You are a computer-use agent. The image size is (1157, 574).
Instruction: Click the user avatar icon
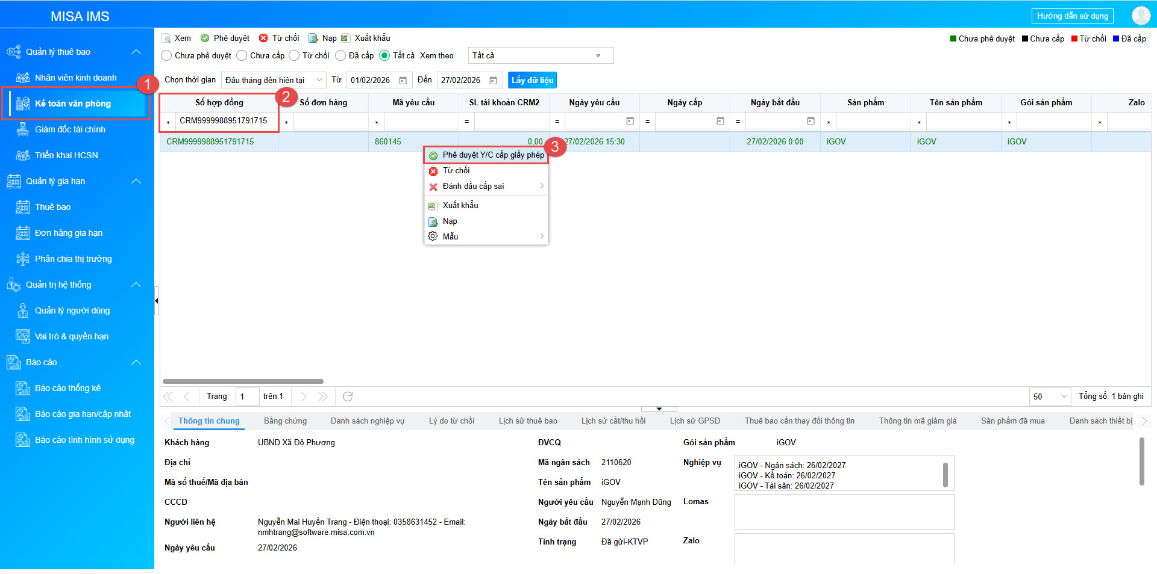pyautogui.click(x=1140, y=16)
